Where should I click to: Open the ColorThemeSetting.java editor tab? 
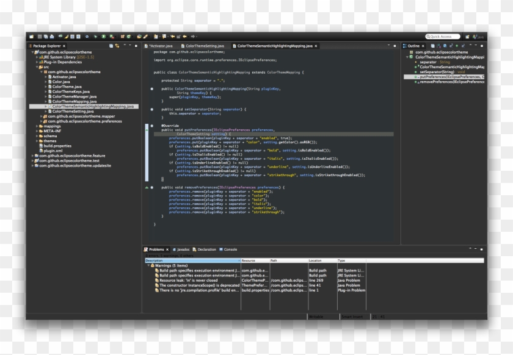[205, 46]
